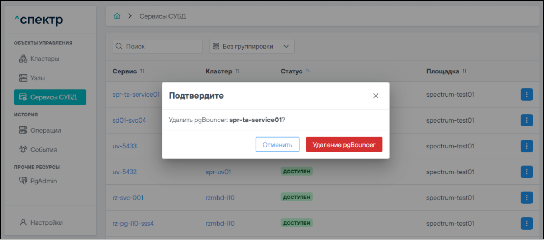
Task: Open События in sidebar
Action: (x=43, y=150)
